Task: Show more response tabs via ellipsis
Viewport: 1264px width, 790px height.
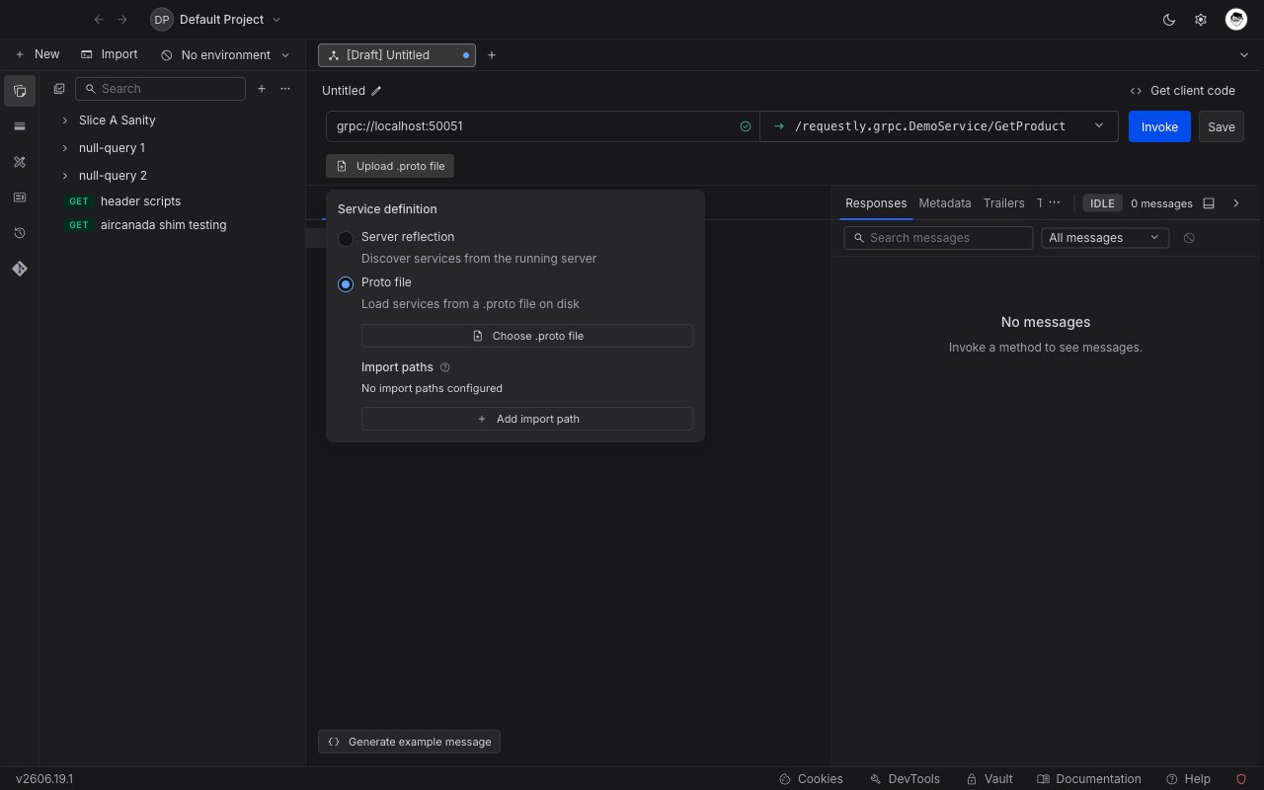Action: point(1055,202)
